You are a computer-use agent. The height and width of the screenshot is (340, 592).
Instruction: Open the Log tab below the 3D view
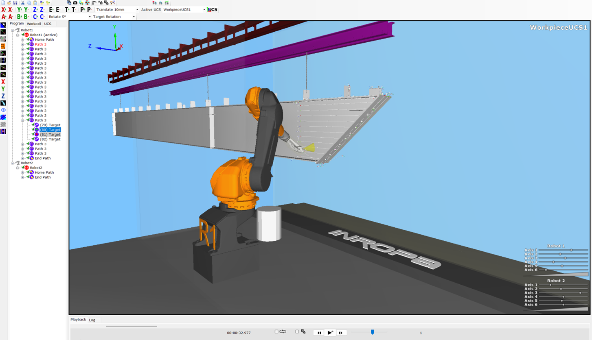point(92,320)
